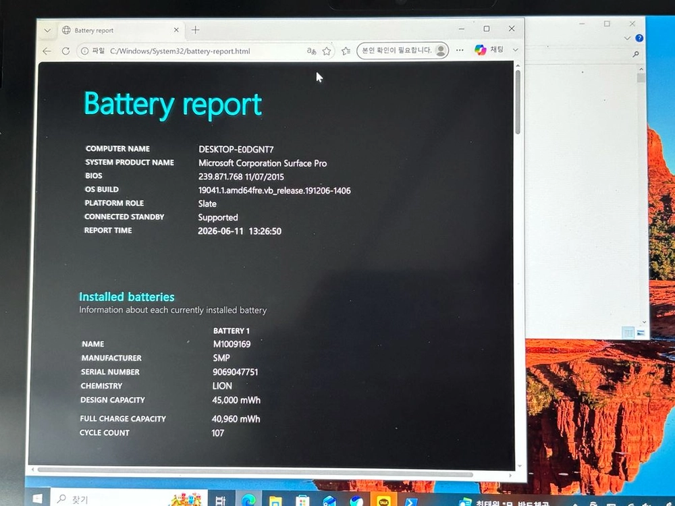Screen dimensions: 675x506
Task: Expand the ribbon chevron in the background window
Action: pyautogui.click(x=627, y=38)
